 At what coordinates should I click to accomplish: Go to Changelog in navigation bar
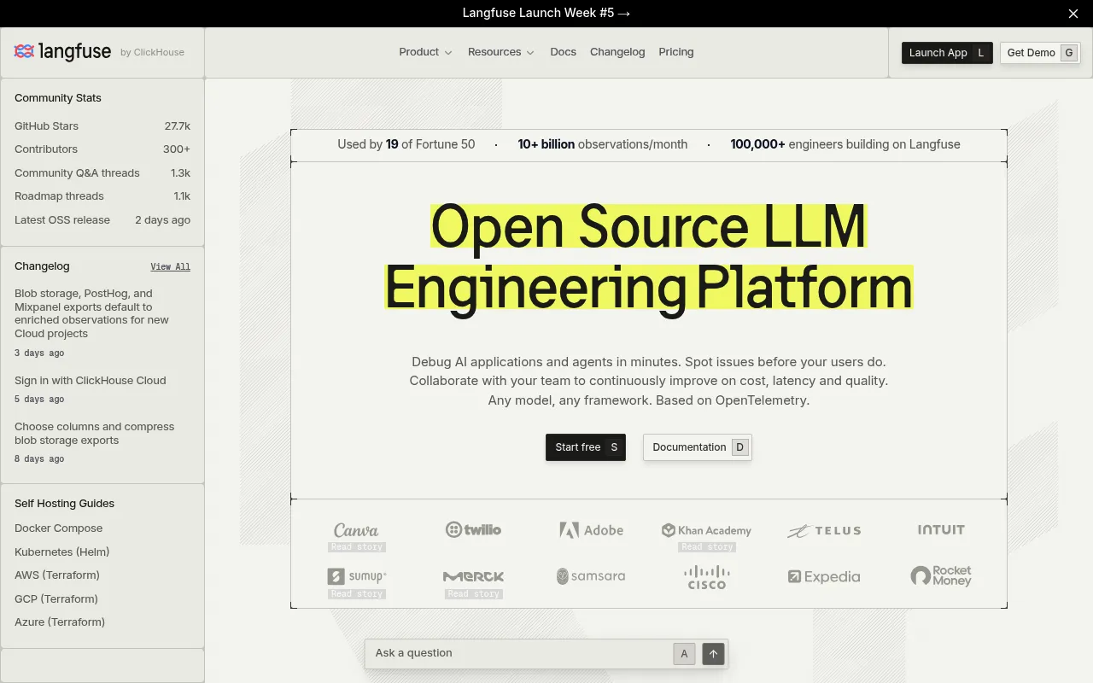[617, 52]
